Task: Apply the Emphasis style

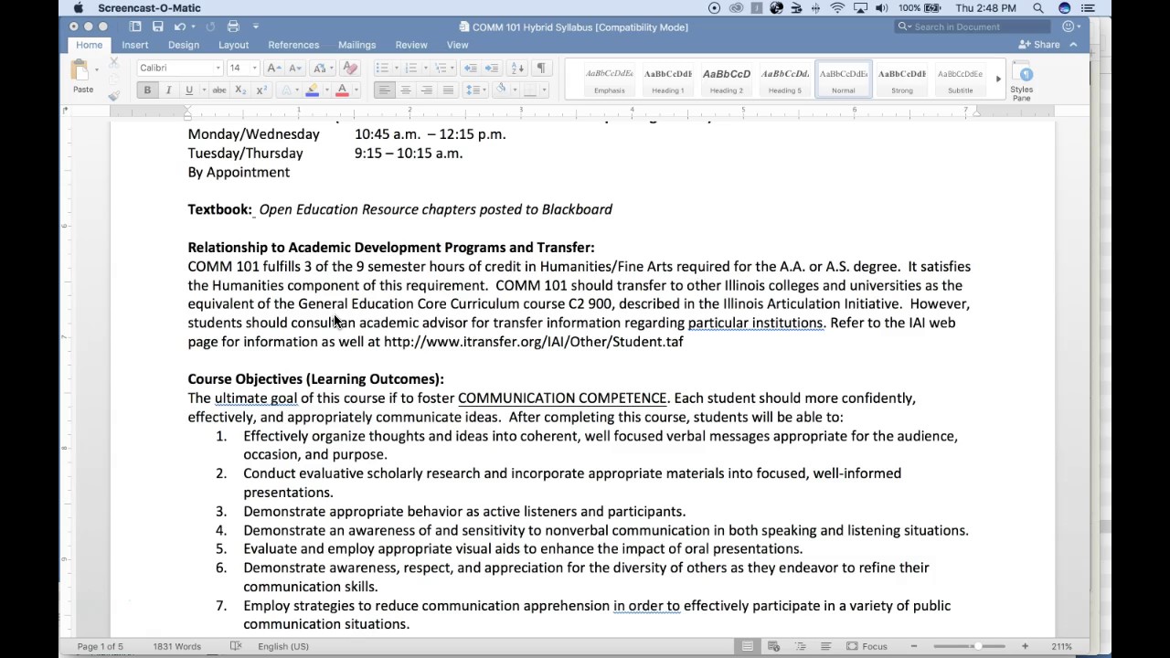Action: point(610,80)
